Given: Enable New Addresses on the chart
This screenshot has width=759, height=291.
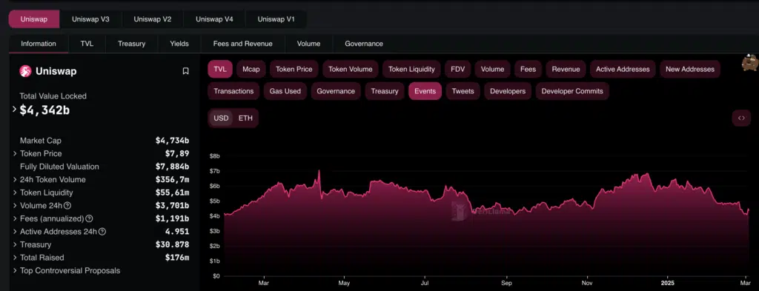Looking at the screenshot, I should coord(690,69).
